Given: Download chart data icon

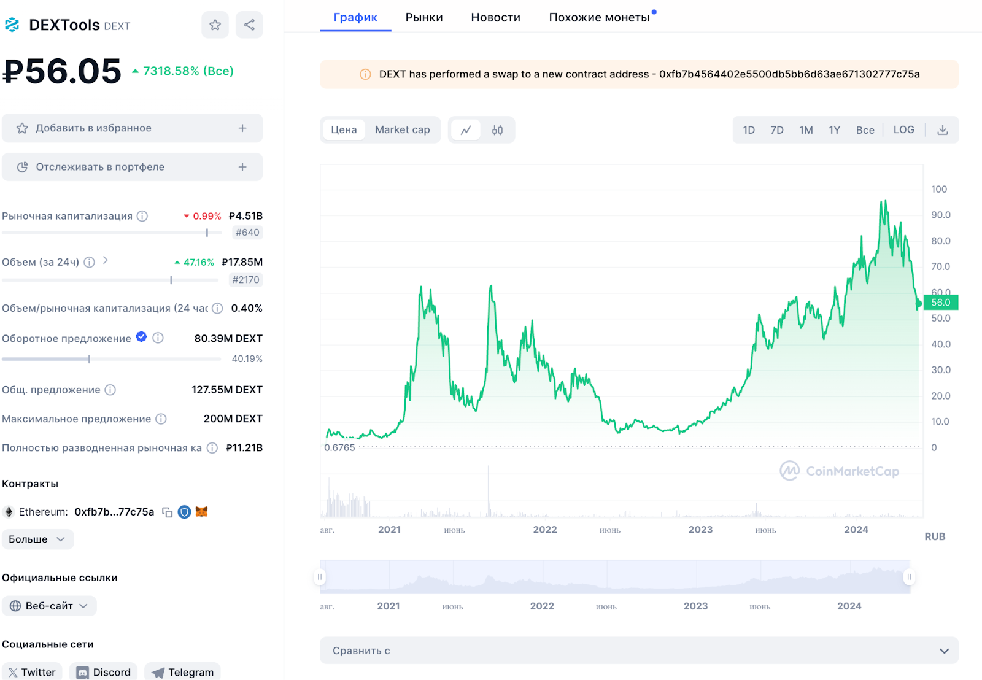Looking at the screenshot, I should tap(943, 130).
